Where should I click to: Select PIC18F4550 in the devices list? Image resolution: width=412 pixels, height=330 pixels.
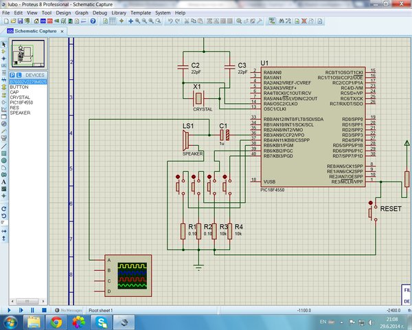pos(21,102)
